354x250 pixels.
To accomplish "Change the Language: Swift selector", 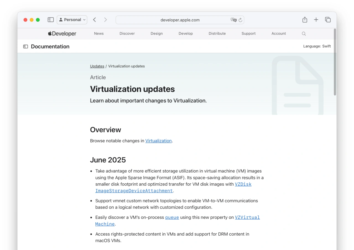I will click(x=317, y=46).
